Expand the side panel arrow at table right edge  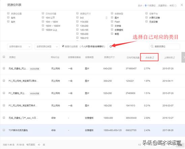point(183,57)
